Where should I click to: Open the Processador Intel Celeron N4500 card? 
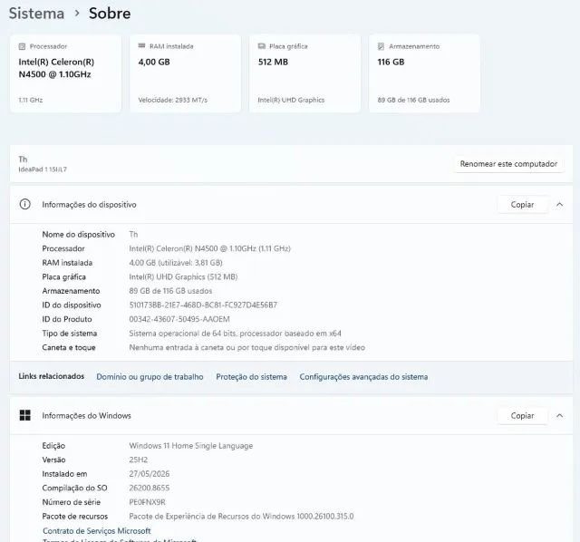pos(65,73)
